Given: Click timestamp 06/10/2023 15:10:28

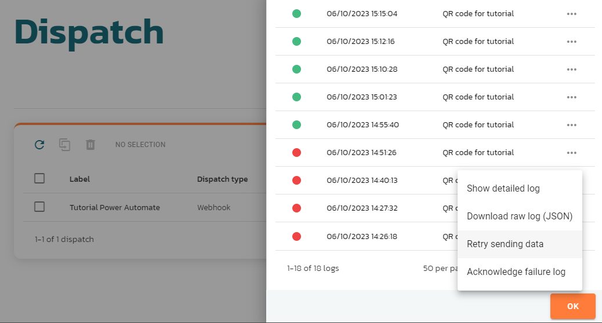Looking at the screenshot, I should coord(362,69).
